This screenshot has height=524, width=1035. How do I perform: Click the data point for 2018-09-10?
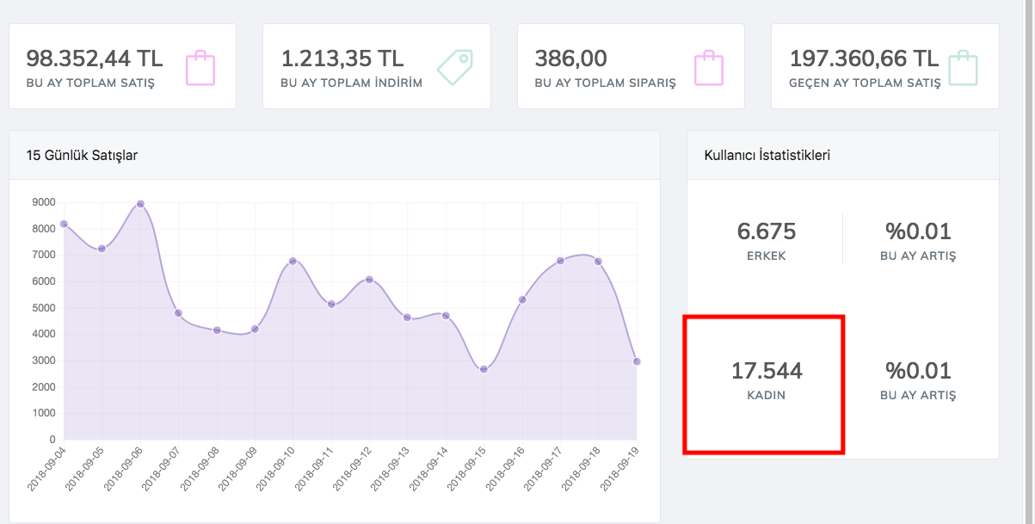[x=293, y=261]
